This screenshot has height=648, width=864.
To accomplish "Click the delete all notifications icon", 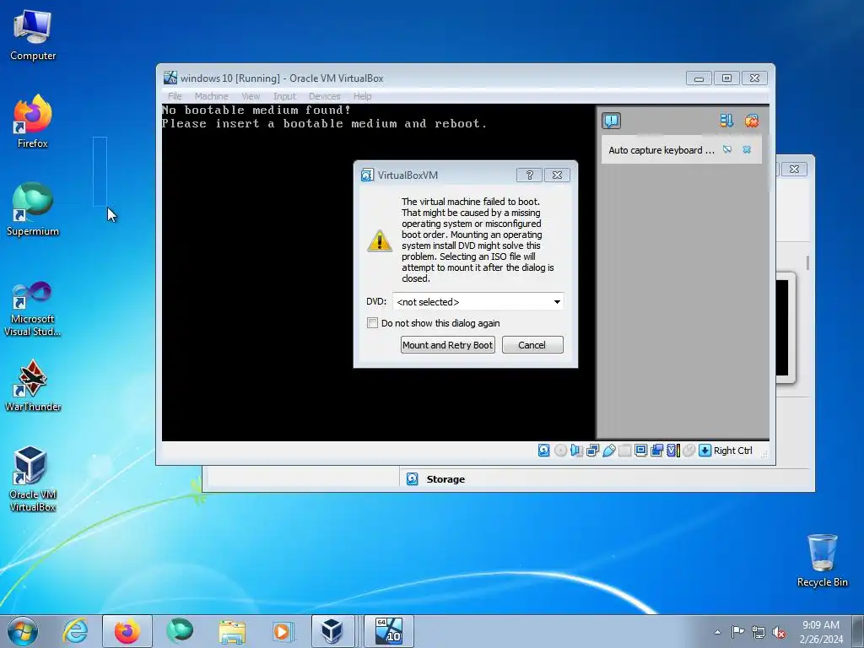I will (x=752, y=121).
